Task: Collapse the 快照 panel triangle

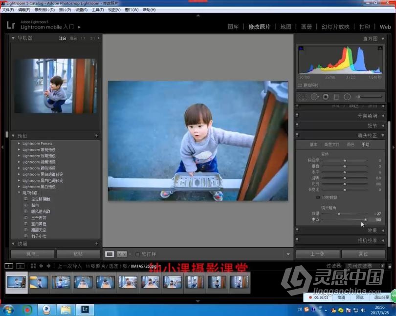Action: tap(13, 244)
